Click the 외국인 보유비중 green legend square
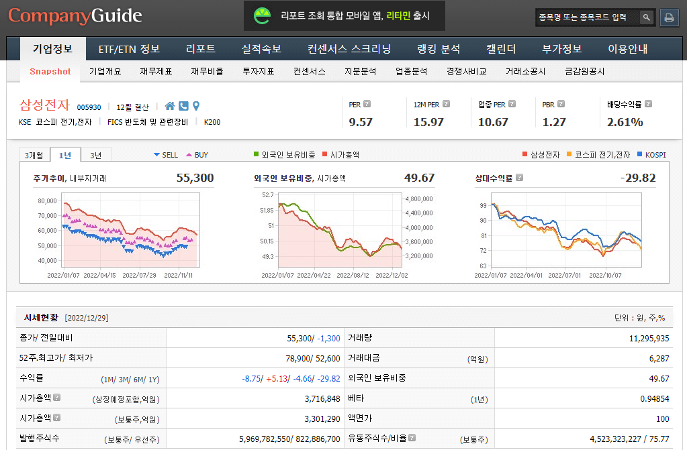The height and width of the screenshot is (450, 687). click(x=257, y=154)
